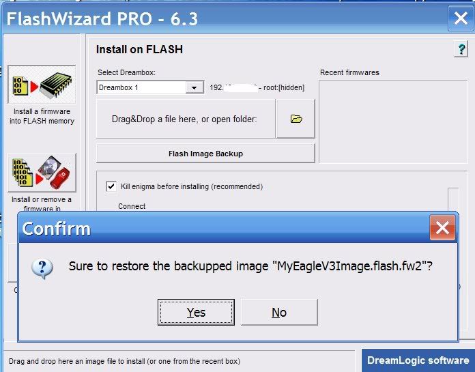
Task: Click the Install firmware into FLASH memory icon
Action: (x=42, y=85)
